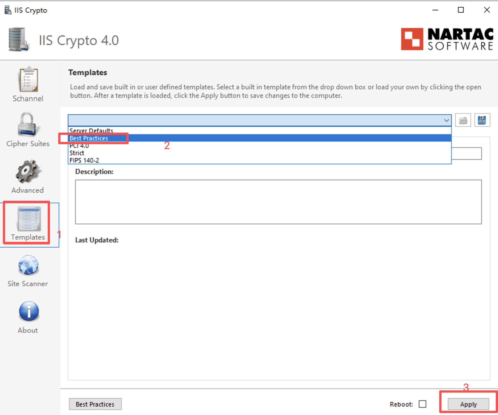Go to the Advanced gear icon
Viewport: 498px width, 415px height.
pos(28,171)
